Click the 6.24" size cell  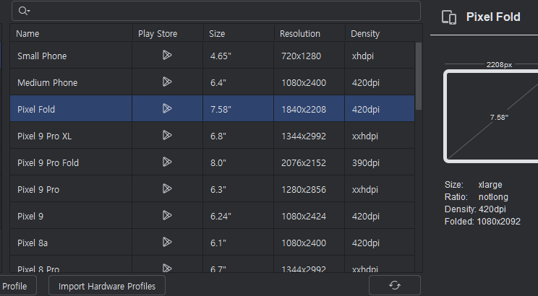tap(239, 216)
